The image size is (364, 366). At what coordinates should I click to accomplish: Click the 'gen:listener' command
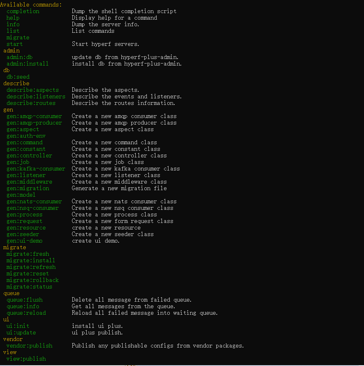coord(26,175)
